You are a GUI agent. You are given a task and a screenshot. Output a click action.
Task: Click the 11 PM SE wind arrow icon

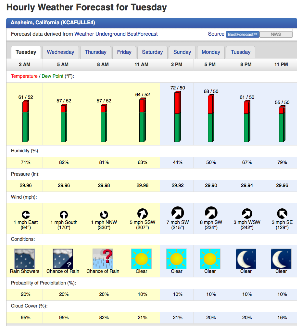tap(281, 214)
